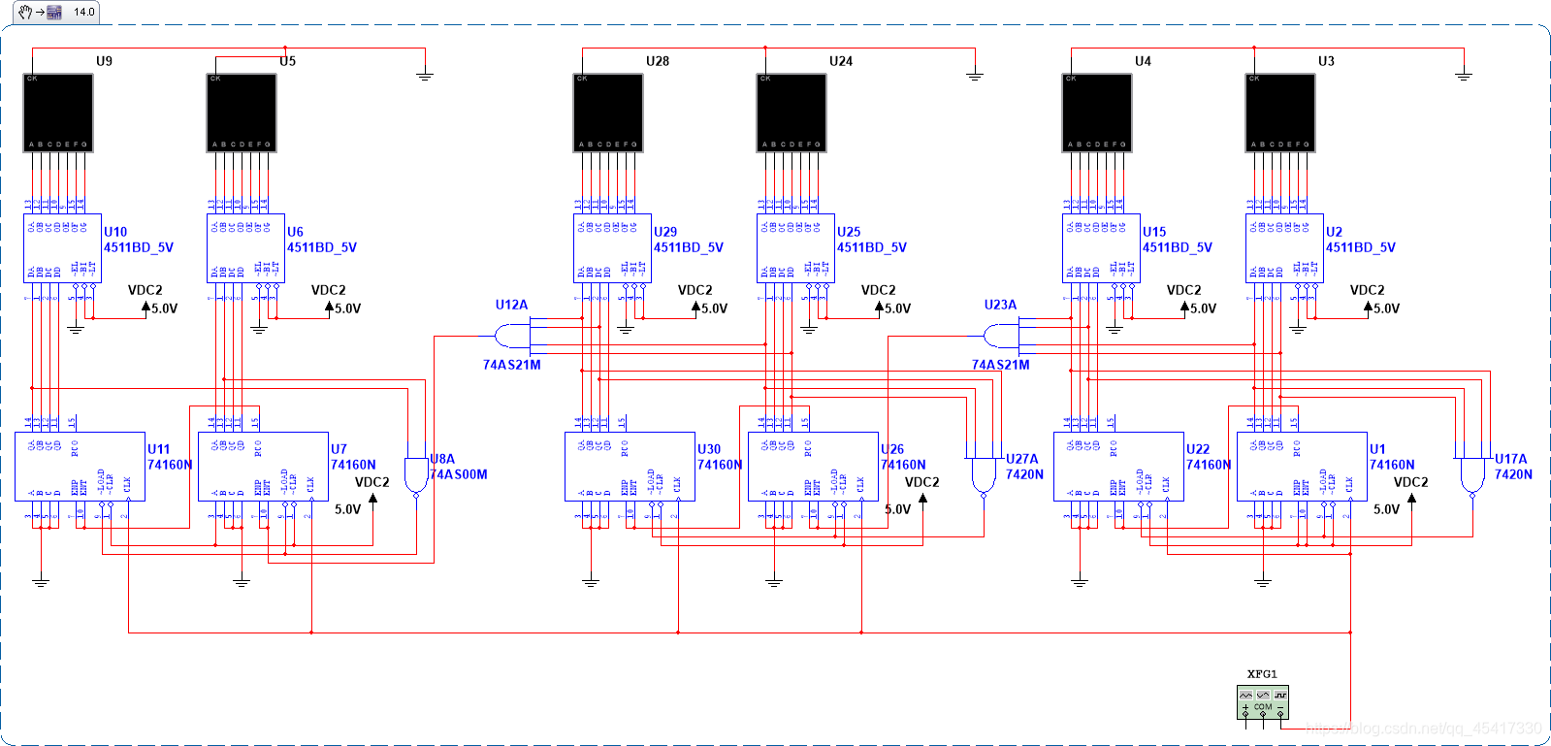Click the 7420N label of U27A
The image size is (1551, 746).
1024,474
